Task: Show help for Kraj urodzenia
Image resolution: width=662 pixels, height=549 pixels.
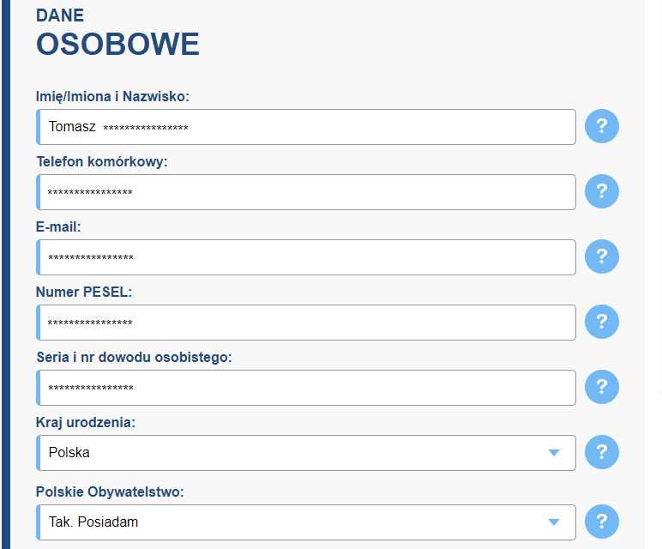Action: [602, 452]
